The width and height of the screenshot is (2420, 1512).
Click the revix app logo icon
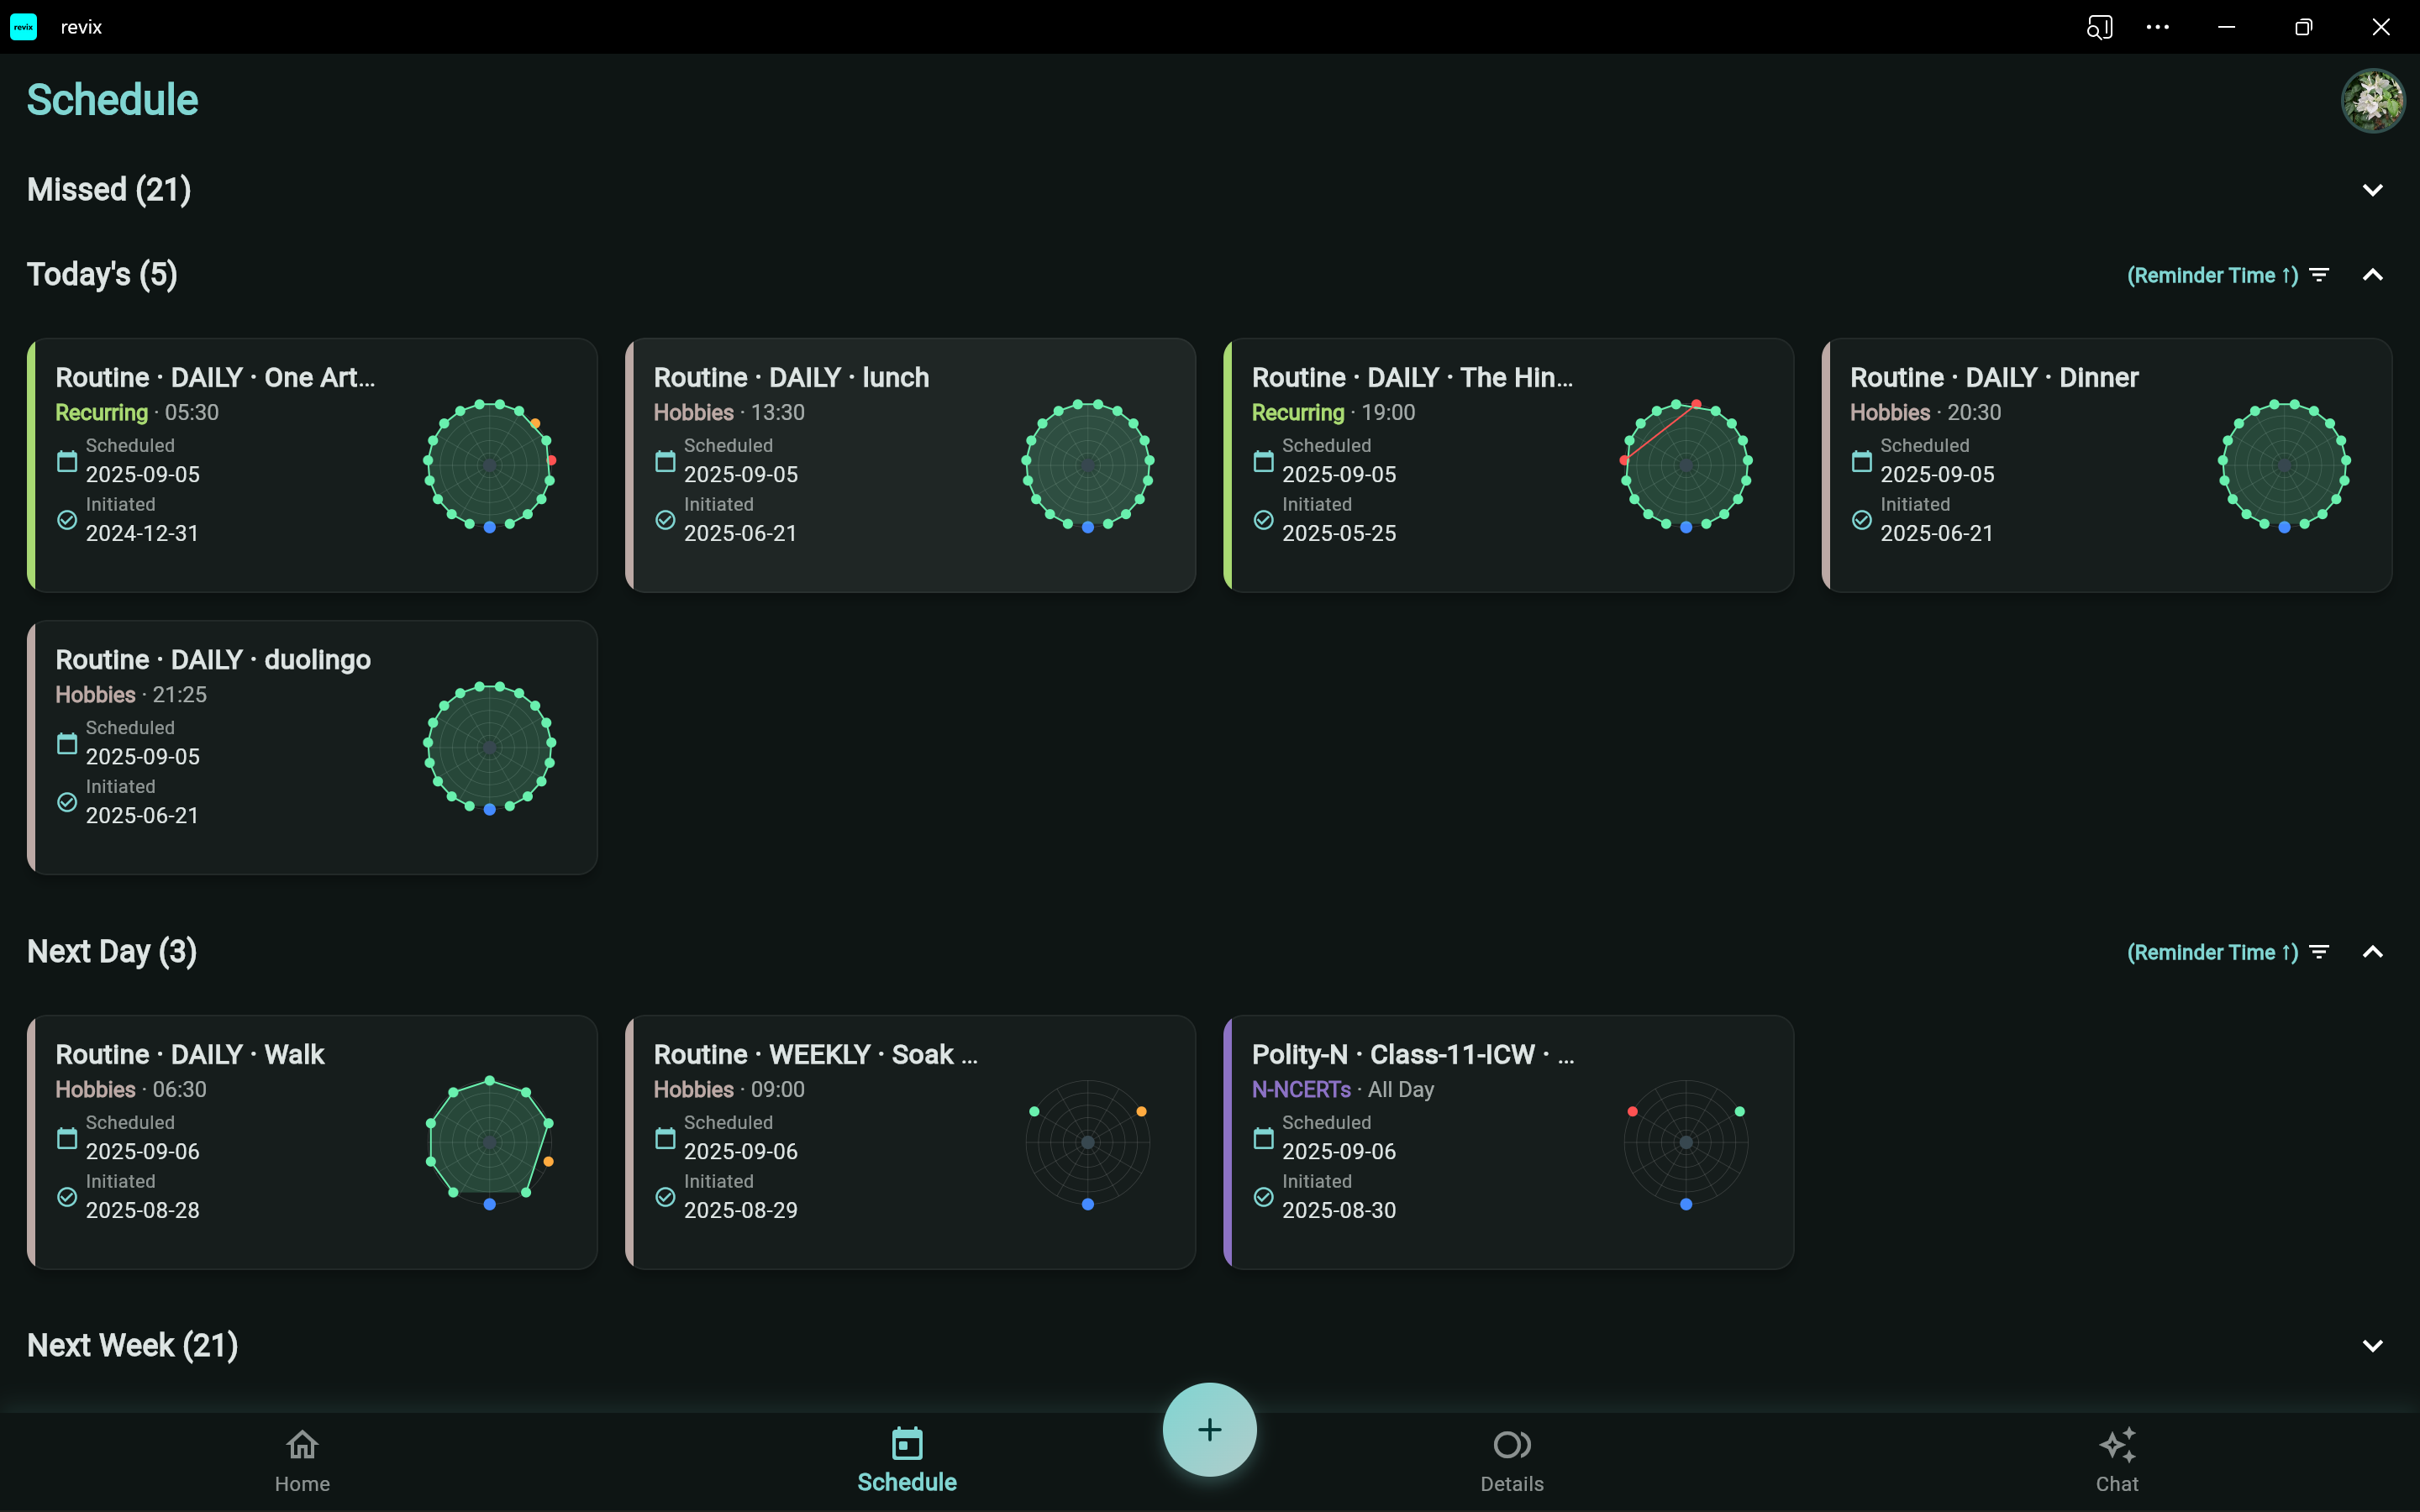24,27
